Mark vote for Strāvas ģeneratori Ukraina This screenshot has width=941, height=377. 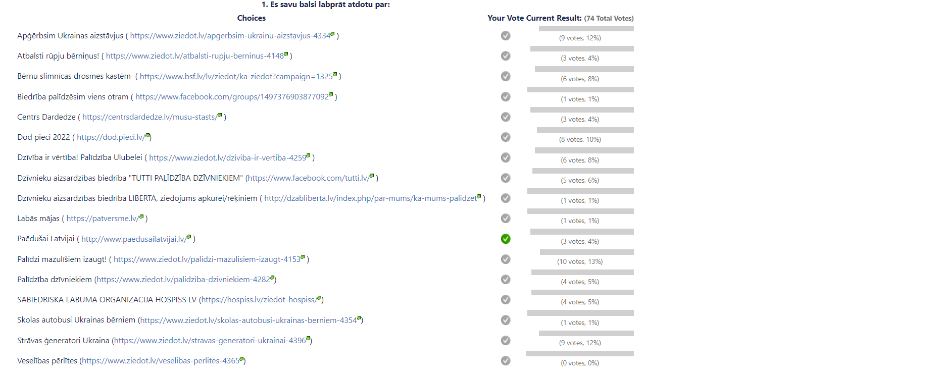point(506,341)
